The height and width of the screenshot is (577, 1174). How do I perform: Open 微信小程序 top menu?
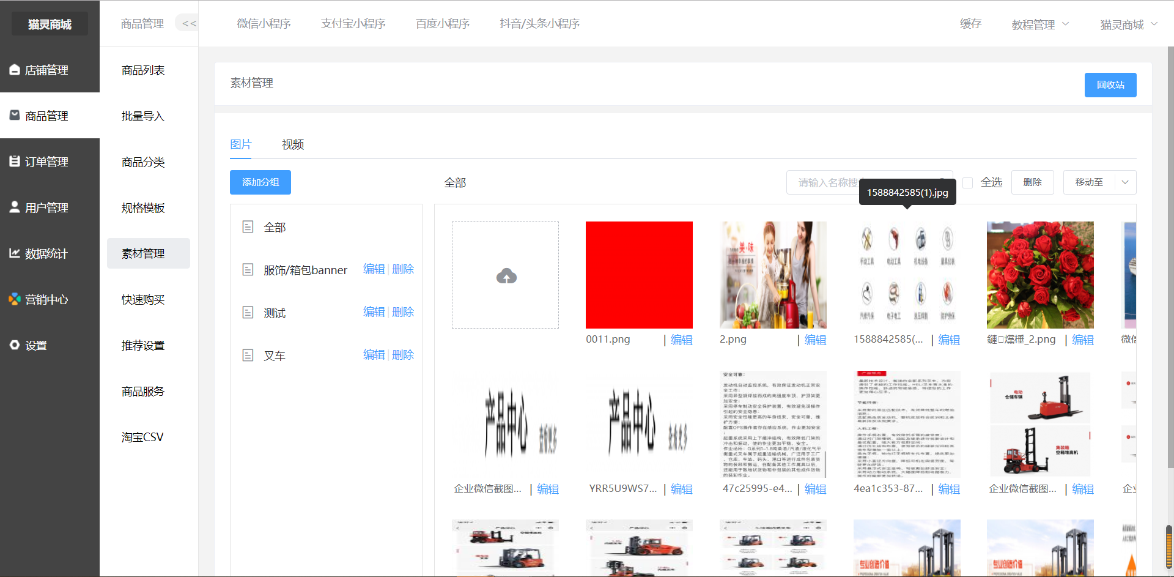tap(264, 23)
